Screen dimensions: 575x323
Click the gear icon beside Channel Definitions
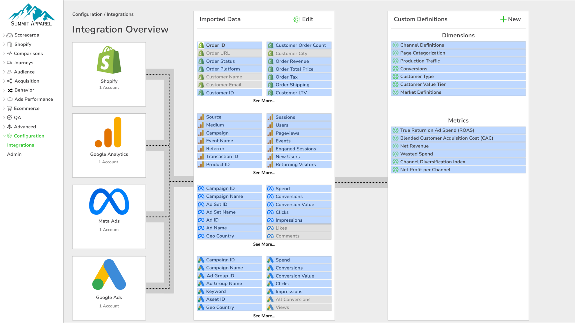(x=395, y=45)
